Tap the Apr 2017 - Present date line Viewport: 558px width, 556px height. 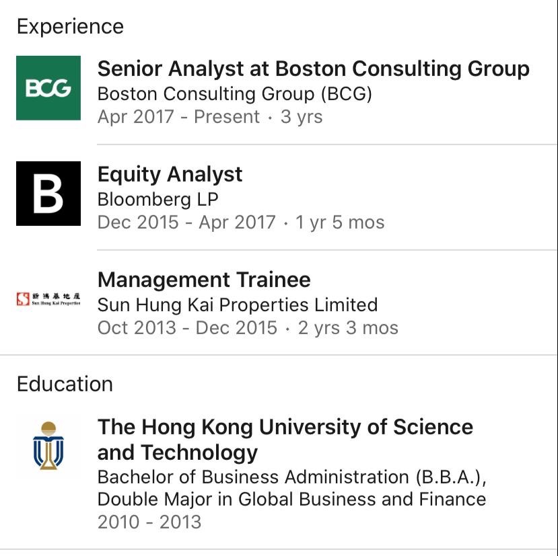(178, 117)
